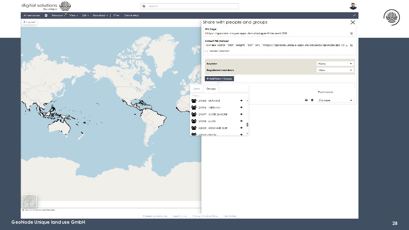The height and width of the screenshot is (230, 409).
Task: Open the user avatar menu
Action: (353, 6)
